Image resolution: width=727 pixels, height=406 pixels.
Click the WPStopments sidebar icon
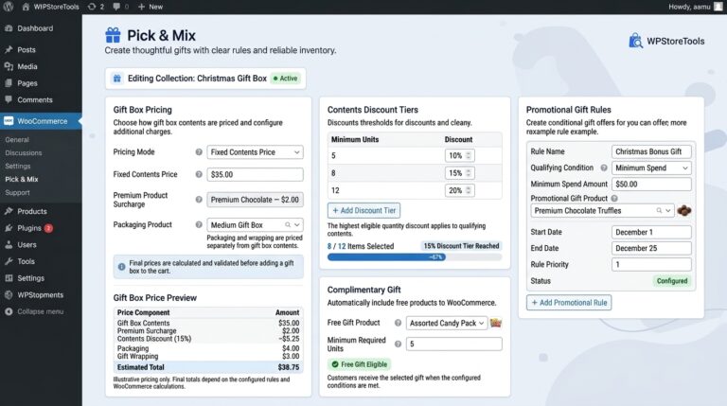click(x=9, y=294)
